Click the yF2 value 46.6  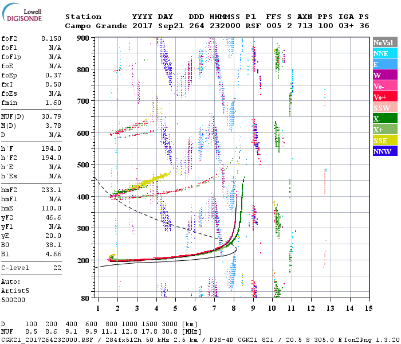(53, 217)
